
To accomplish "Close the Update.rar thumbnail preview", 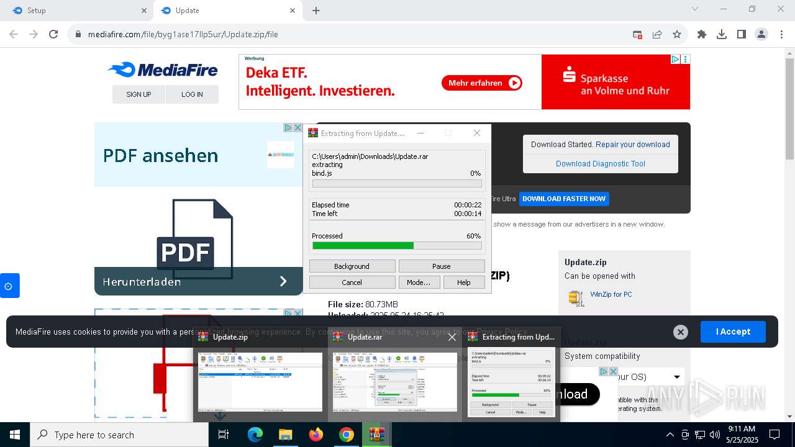I will (x=452, y=337).
